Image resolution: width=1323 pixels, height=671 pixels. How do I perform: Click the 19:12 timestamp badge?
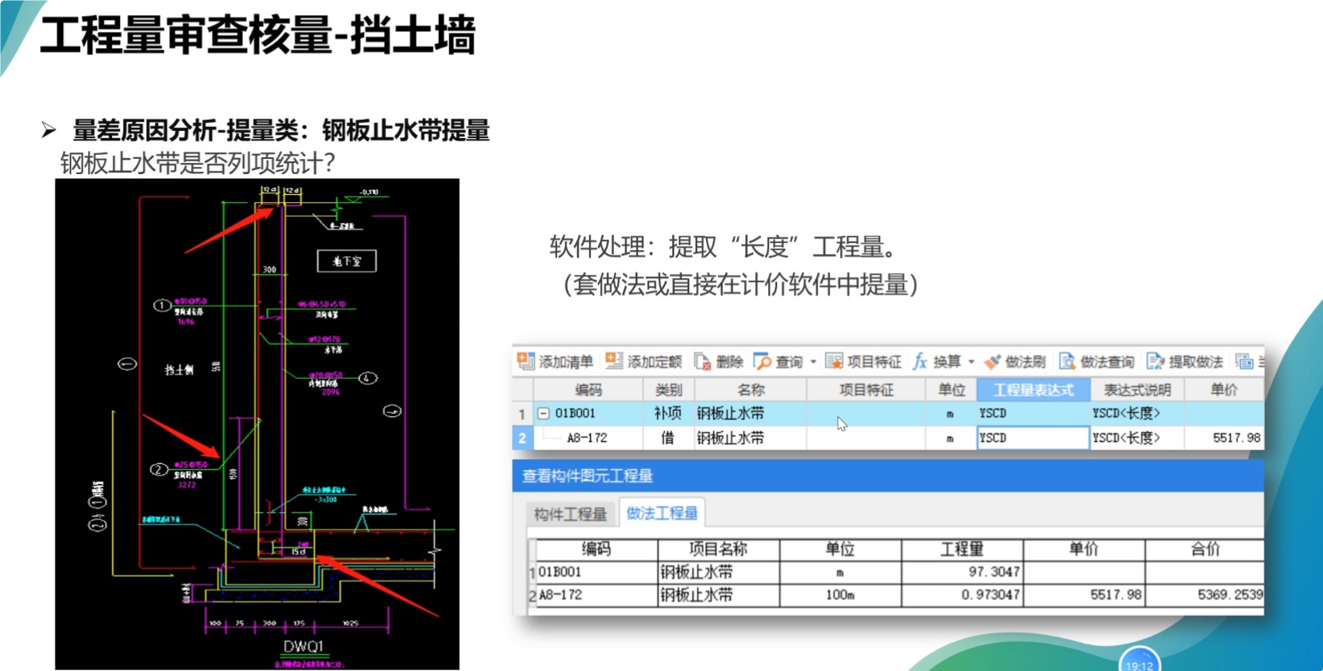pos(1139,664)
